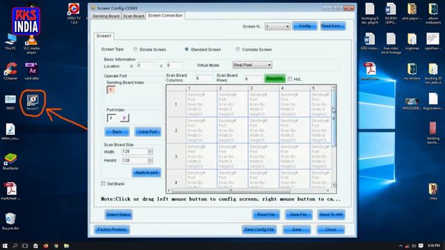Open the 00001 desktop file
The image size is (445, 250).
(x=10, y=102)
